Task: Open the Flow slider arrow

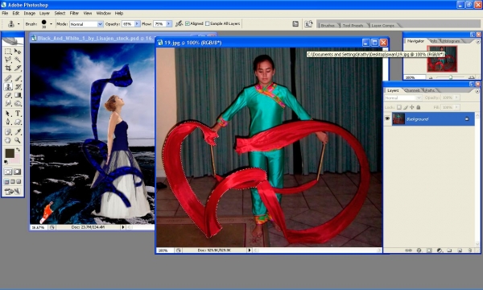Action: tap(168, 23)
